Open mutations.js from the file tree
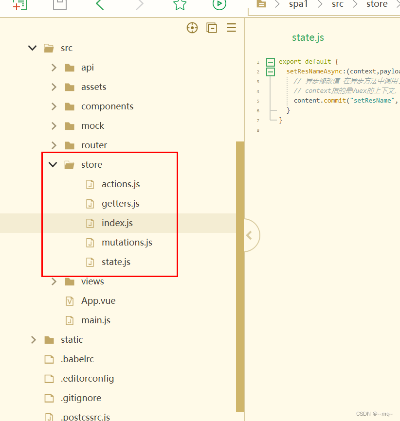 coord(127,242)
